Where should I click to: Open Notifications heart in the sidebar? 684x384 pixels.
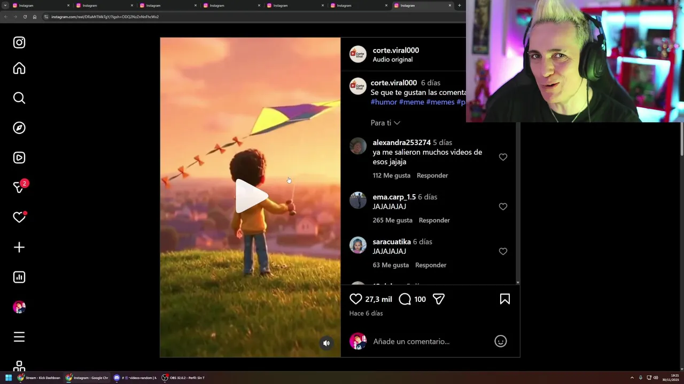point(19,217)
